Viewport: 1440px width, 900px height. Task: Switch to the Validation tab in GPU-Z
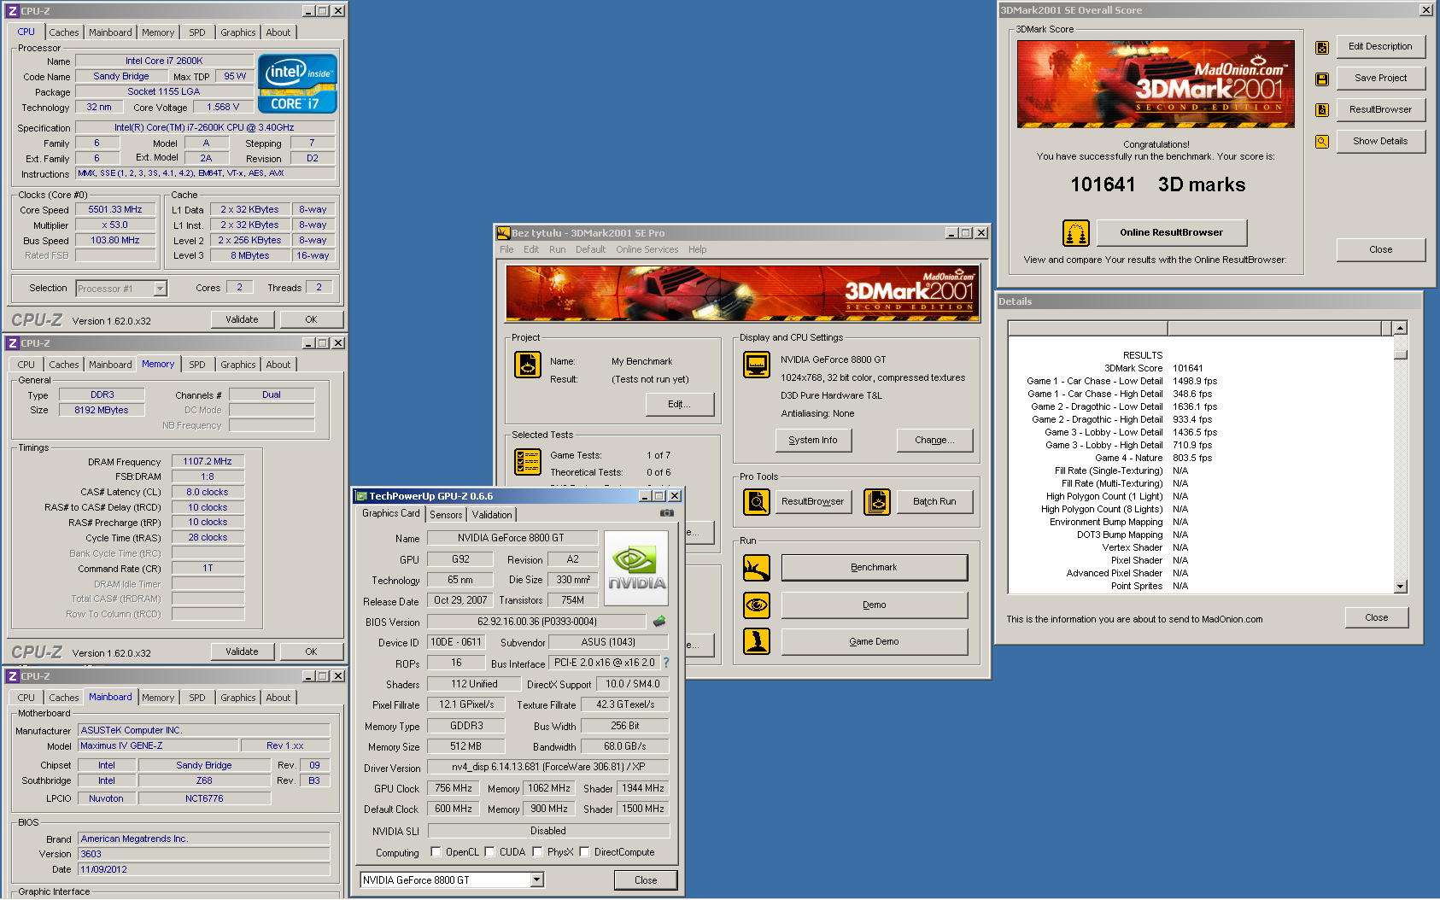492,515
